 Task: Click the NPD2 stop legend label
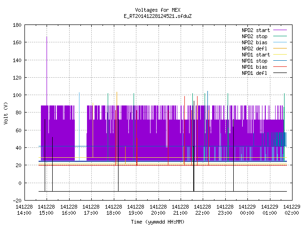pos(254,36)
